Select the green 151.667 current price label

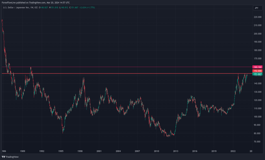[257, 74]
